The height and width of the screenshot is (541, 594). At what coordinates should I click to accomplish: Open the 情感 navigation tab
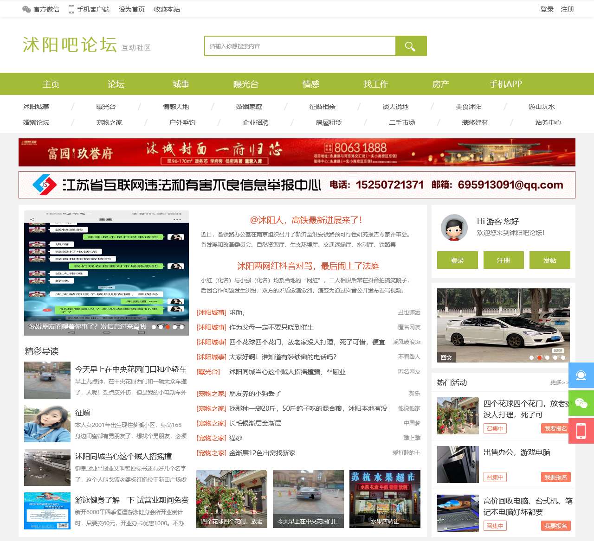tap(311, 84)
